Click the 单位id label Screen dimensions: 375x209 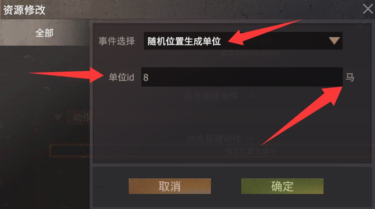(121, 77)
